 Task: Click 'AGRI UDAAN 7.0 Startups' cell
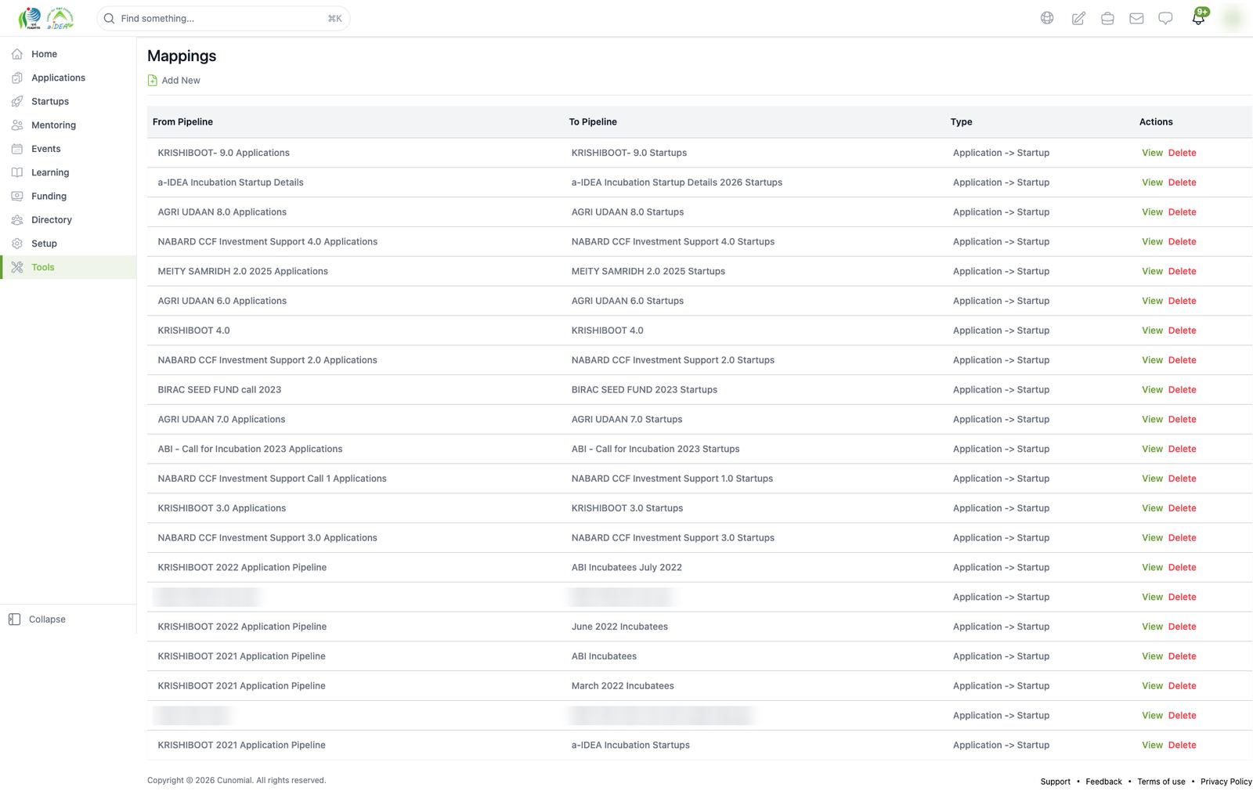pos(626,420)
